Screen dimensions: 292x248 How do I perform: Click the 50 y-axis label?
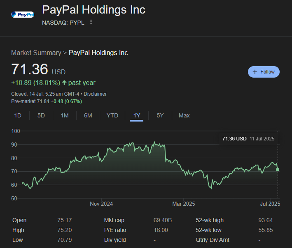click(14, 198)
